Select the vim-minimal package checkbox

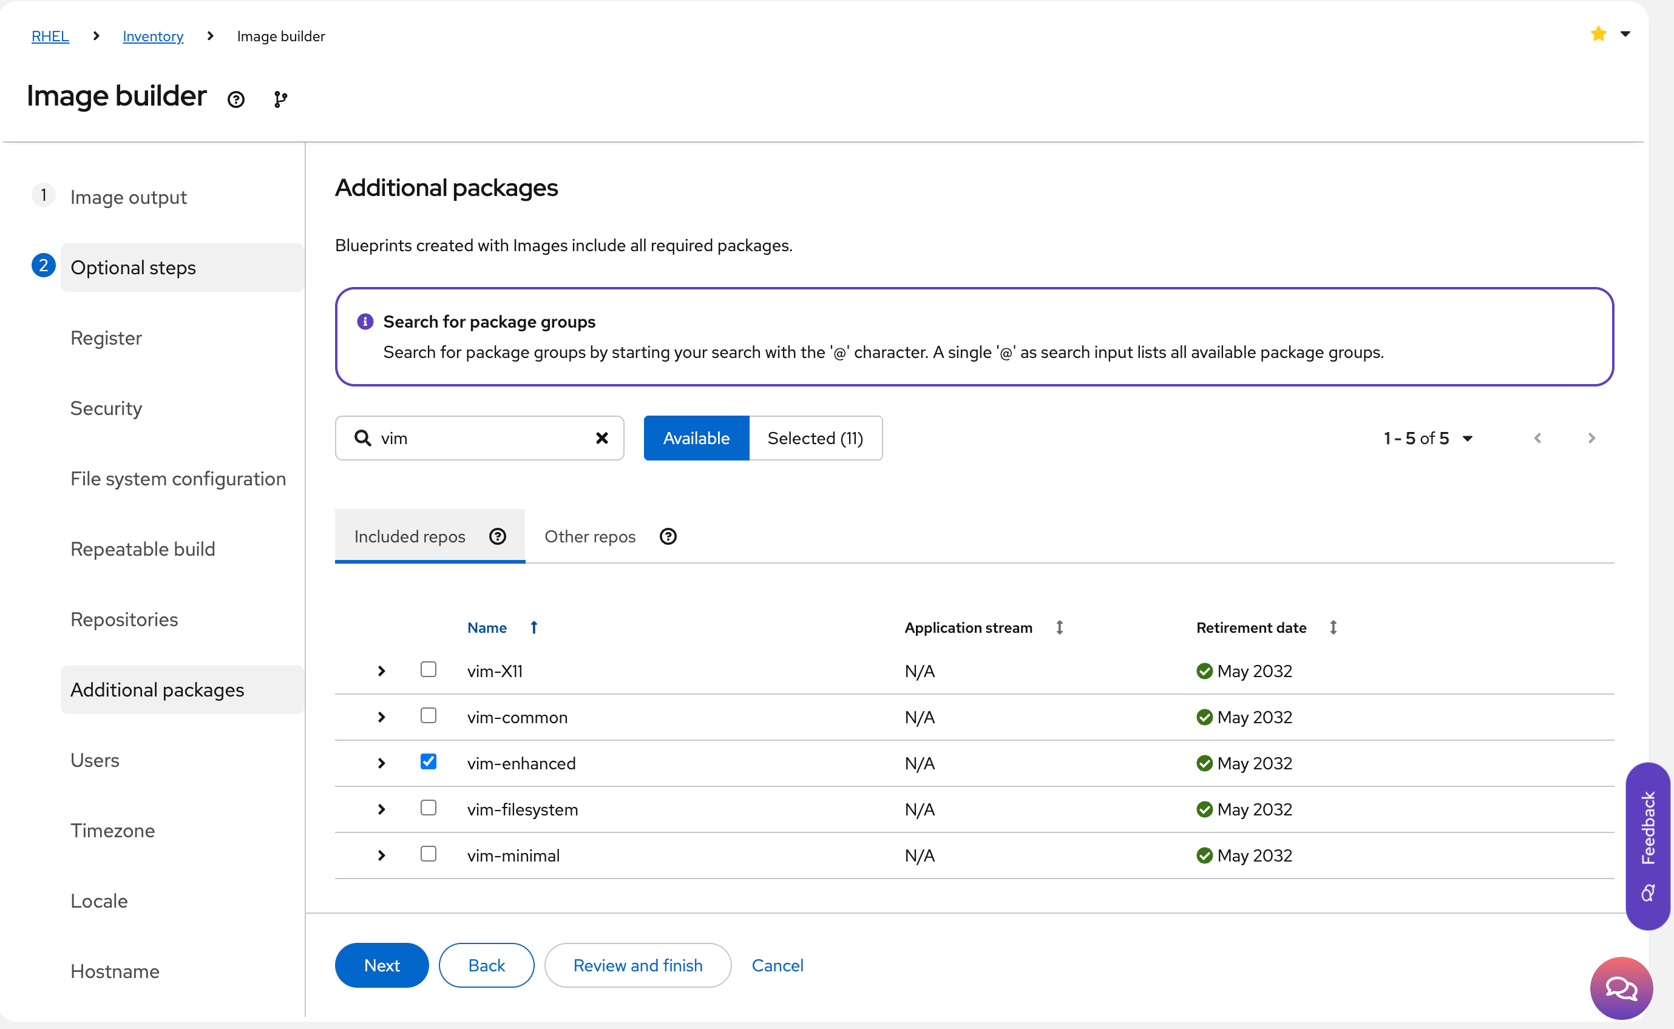[x=428, y=854]
